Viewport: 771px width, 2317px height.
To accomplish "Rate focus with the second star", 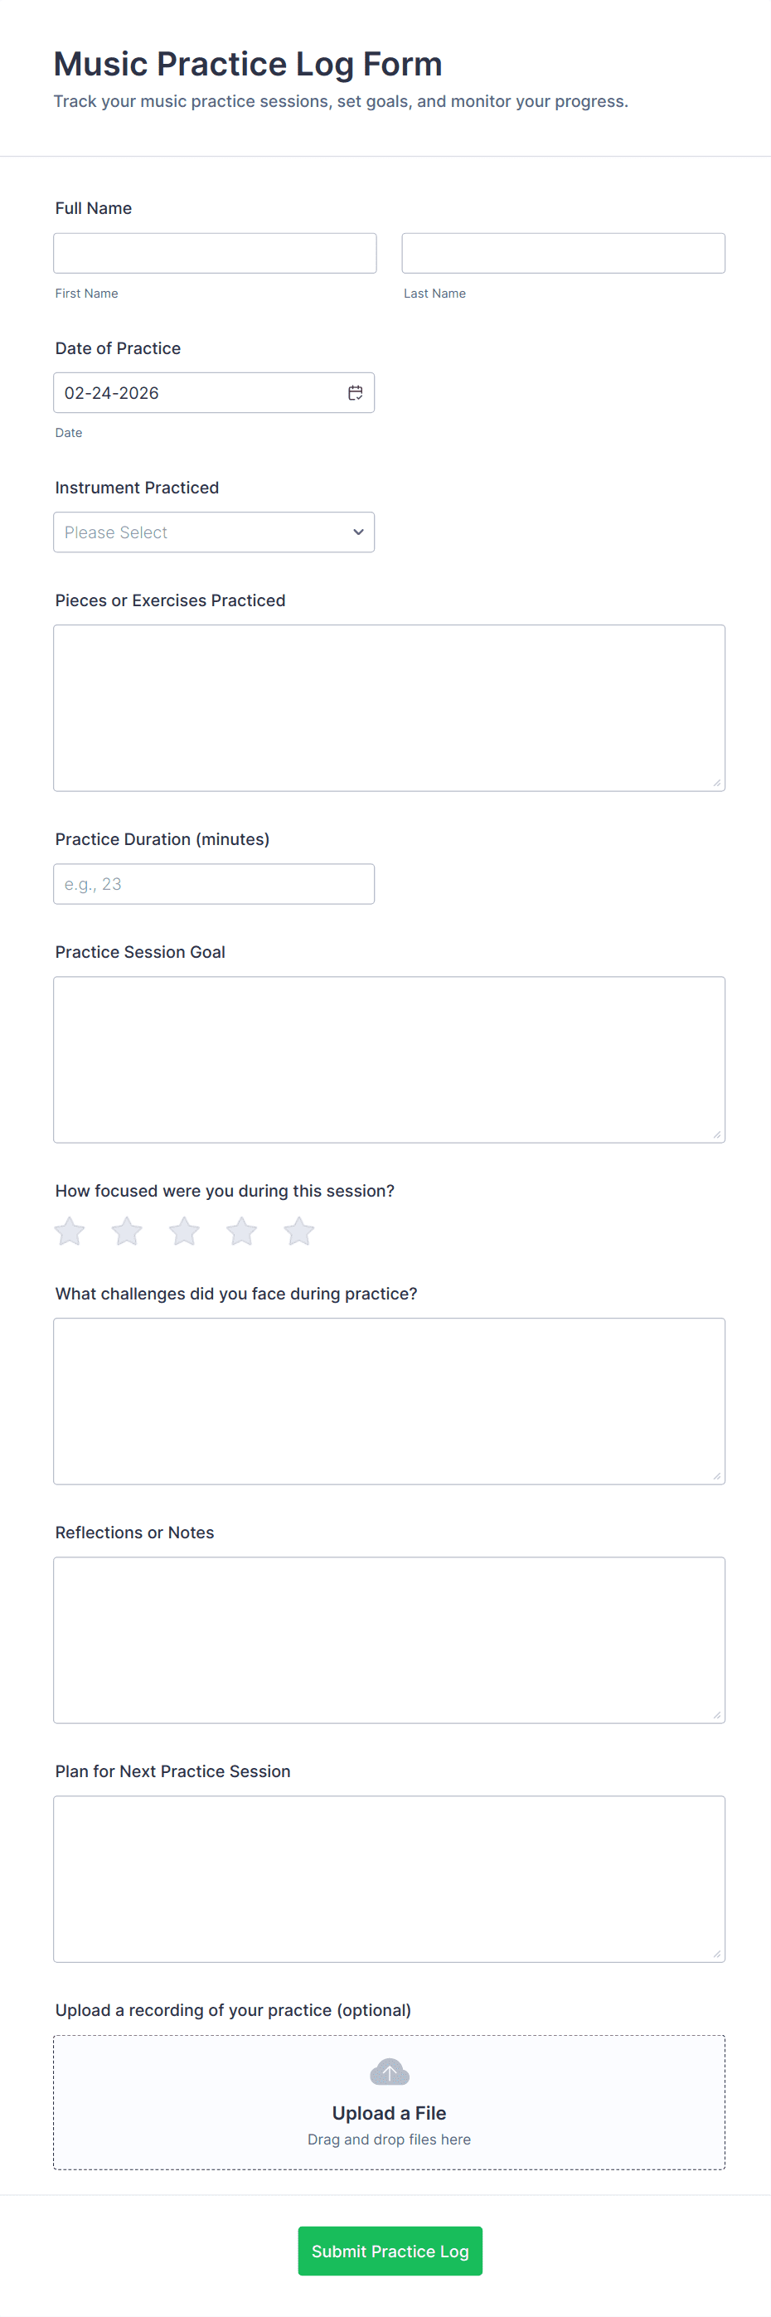I will click(127, 1231).
